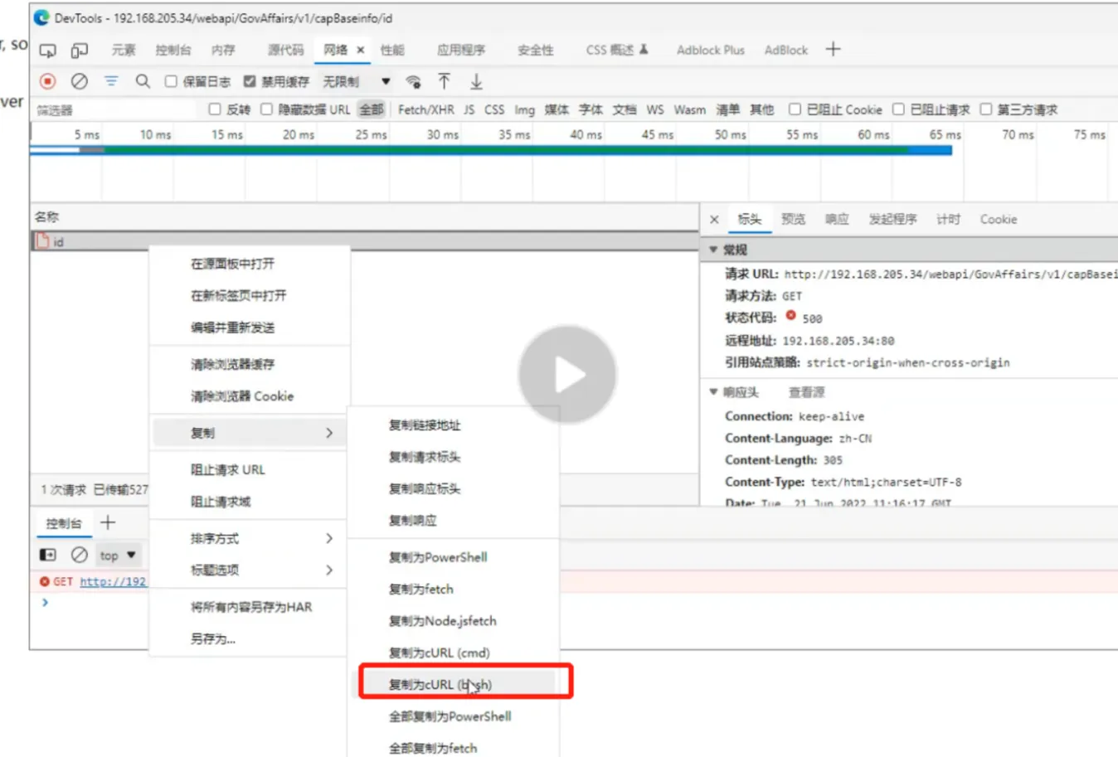Filter by Fetch/XHR requests
1118x757 pixels.
pyautogui.click(x=425, y=109)
